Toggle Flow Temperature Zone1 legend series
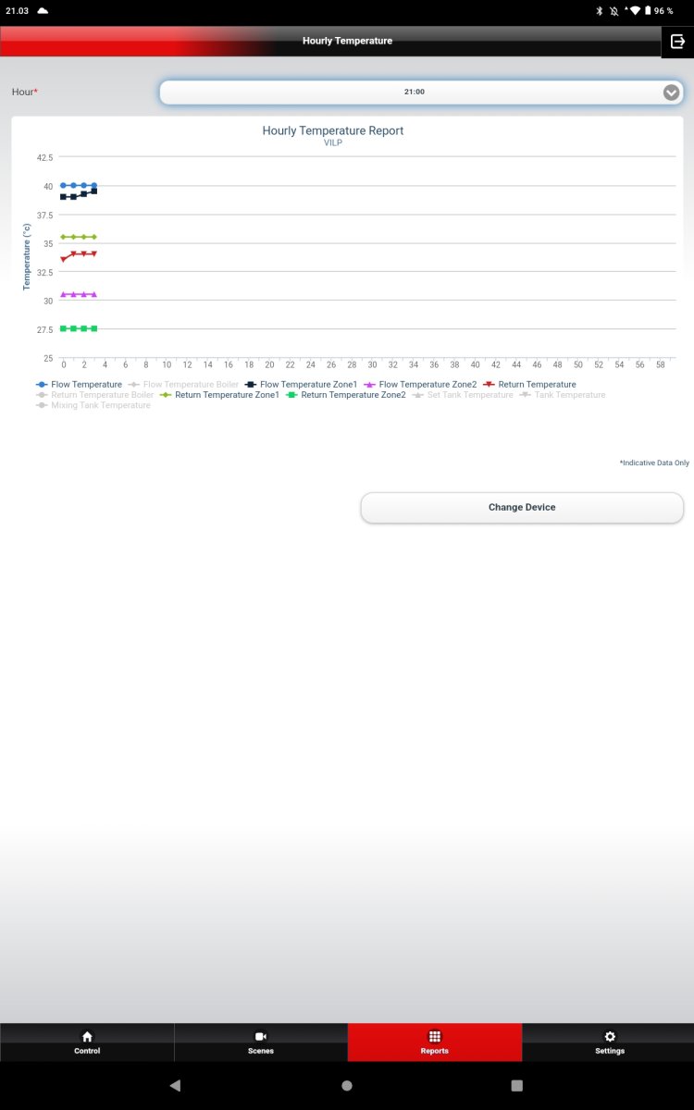Screen dimensions: 694x1110 pyautogui.click(x=301, y=384)
